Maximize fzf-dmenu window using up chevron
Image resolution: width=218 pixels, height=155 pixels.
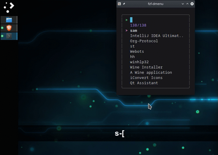(x=187, y=4)
